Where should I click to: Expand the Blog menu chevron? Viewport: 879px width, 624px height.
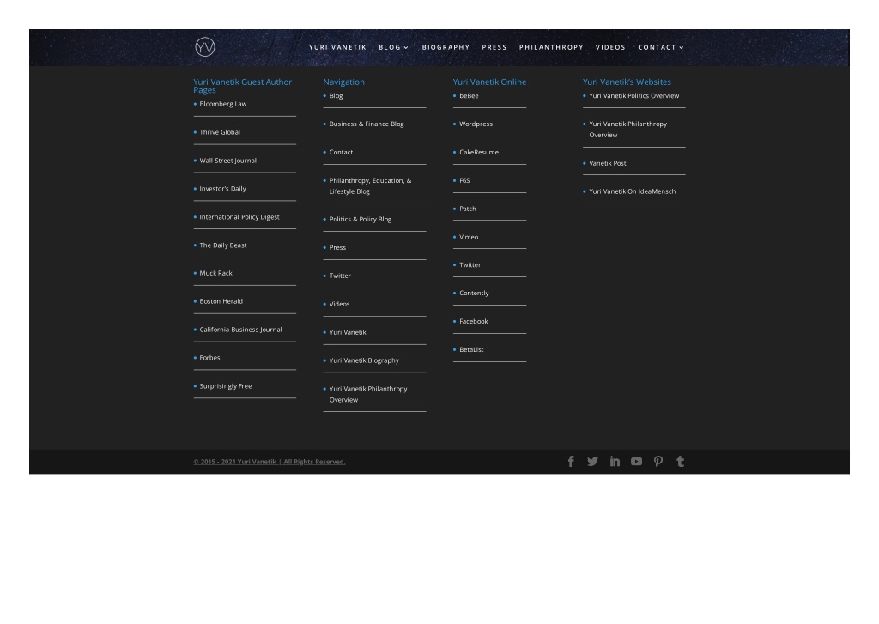coord(406,48)
